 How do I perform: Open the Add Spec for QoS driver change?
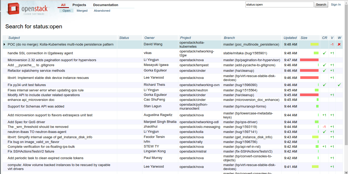[26, 122]
